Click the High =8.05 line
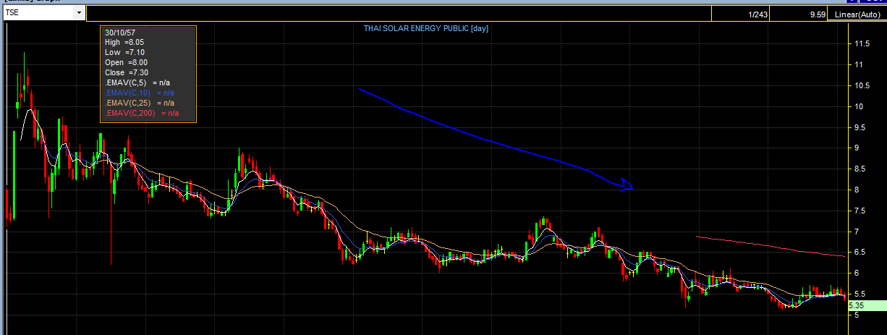The width and height of the screenshot is (887, 335). coord(126,43)
